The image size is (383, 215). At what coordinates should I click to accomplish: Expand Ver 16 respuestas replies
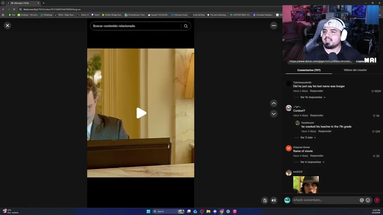[313, 97]
